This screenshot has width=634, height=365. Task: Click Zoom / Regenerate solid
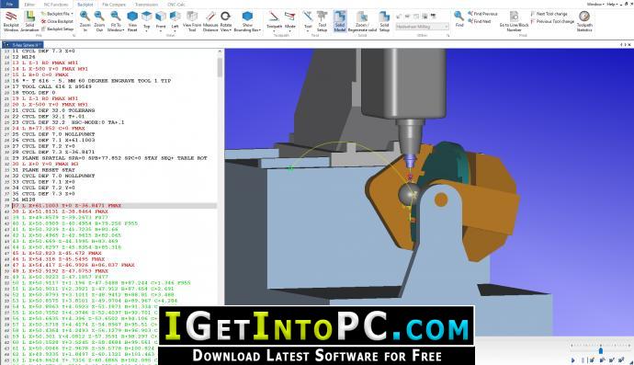click(x=362, y=21)
